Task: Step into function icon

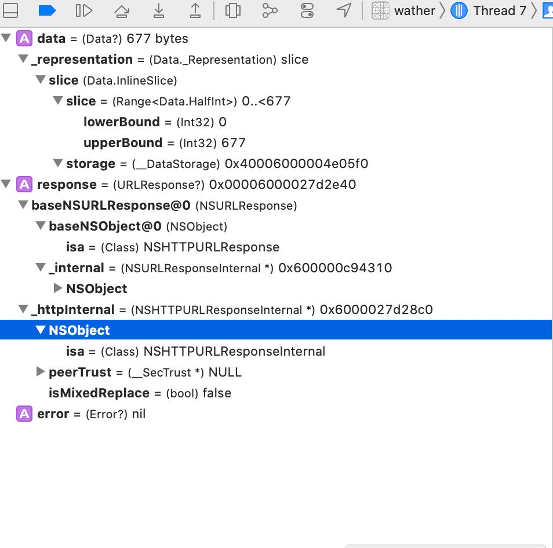Action: 159,10
